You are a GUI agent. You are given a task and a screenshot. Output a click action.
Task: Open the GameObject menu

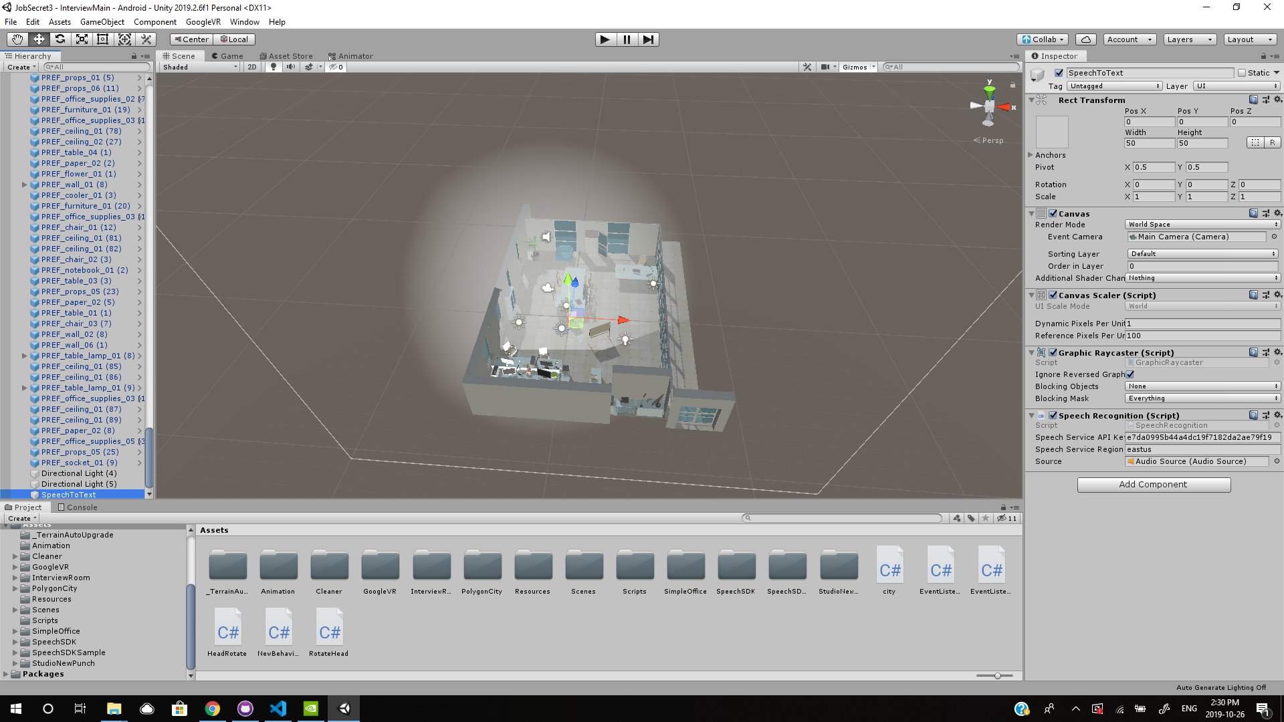point(102,22)
